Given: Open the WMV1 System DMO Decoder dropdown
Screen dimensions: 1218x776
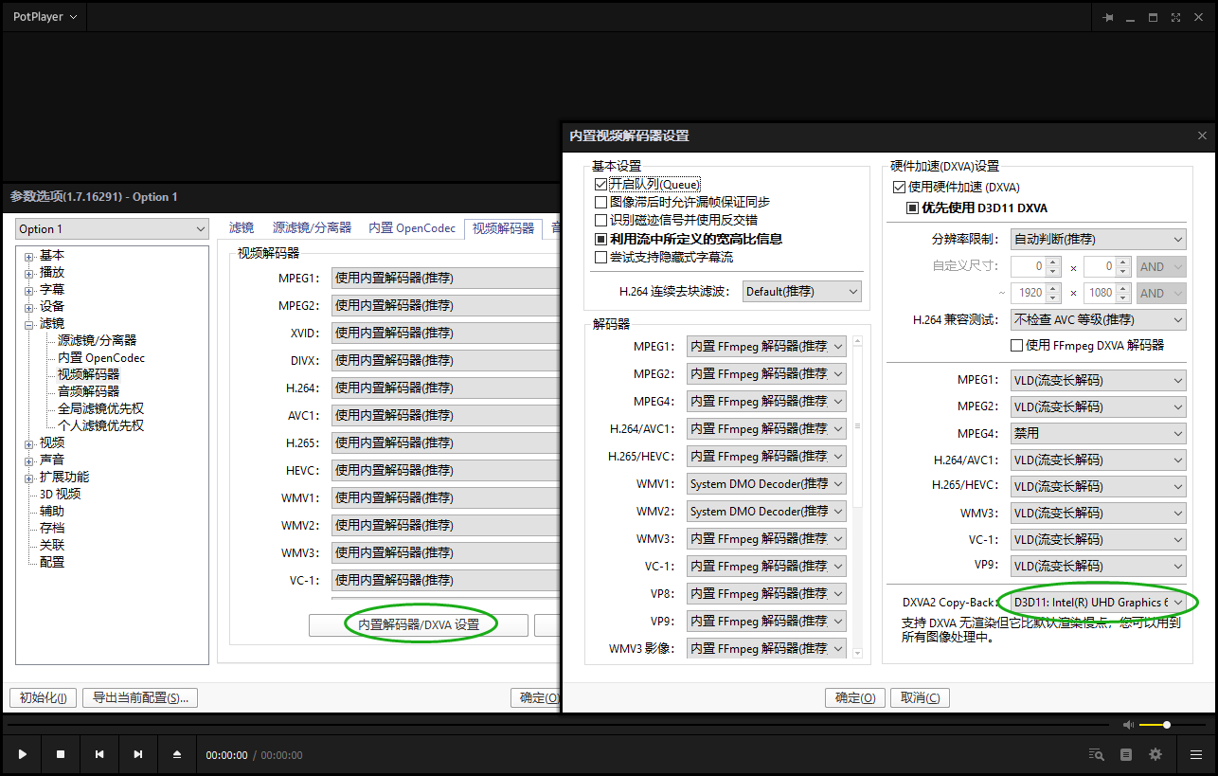Looking at the screenshot, I should 765,483.
